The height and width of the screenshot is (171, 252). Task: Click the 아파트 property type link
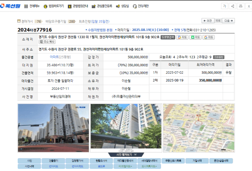point(54,57)
